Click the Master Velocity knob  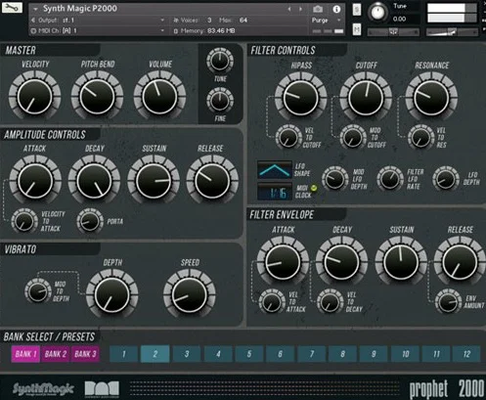pos(34,97)
